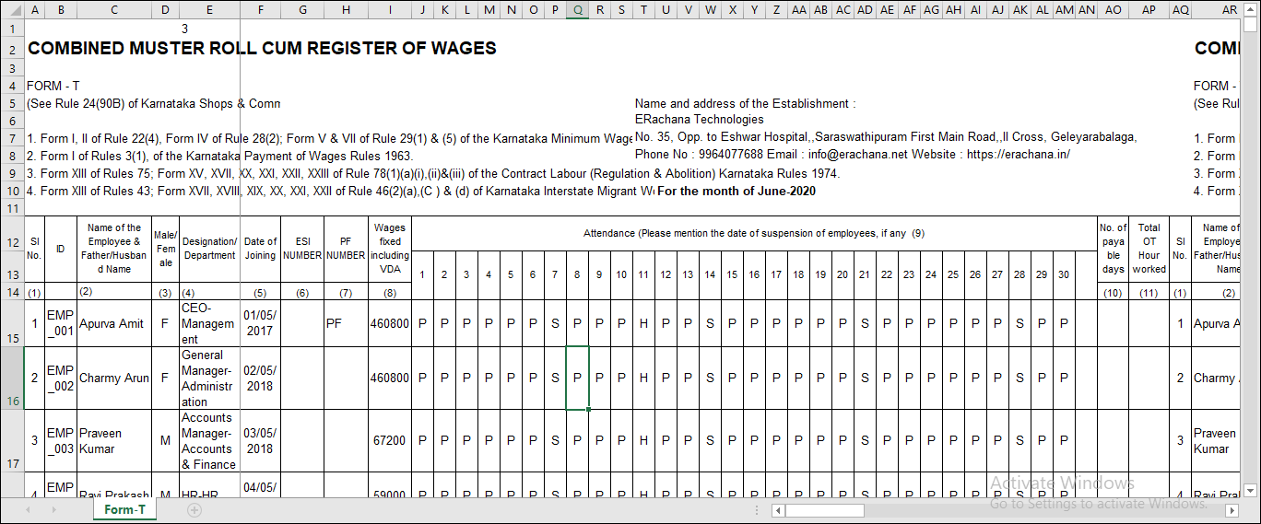Image resolution: width=1261 pixels, height=524 pixels.
Task: Click 'Praveen Kumar' name cell in column C
Action: coord(114,440)
